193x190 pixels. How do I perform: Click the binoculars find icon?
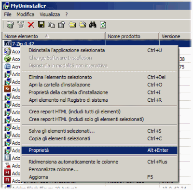93,25
